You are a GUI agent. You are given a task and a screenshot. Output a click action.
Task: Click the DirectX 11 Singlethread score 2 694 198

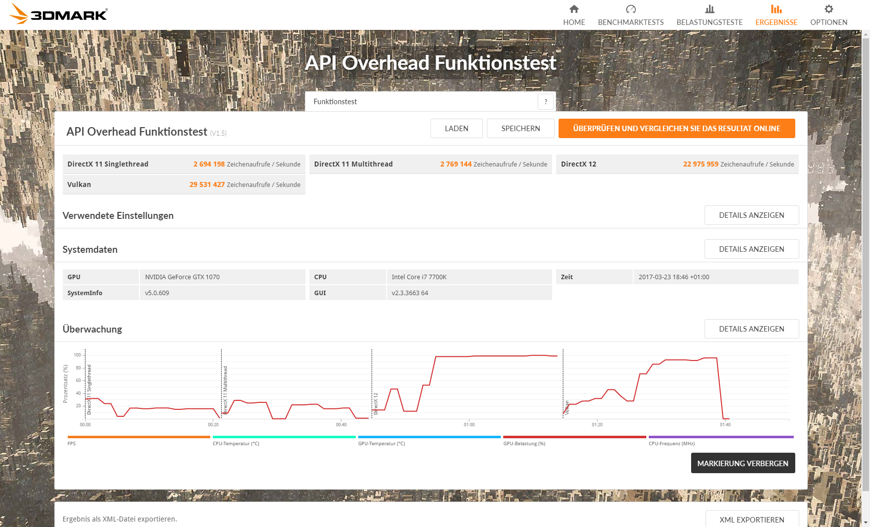[x=209, y=164]
